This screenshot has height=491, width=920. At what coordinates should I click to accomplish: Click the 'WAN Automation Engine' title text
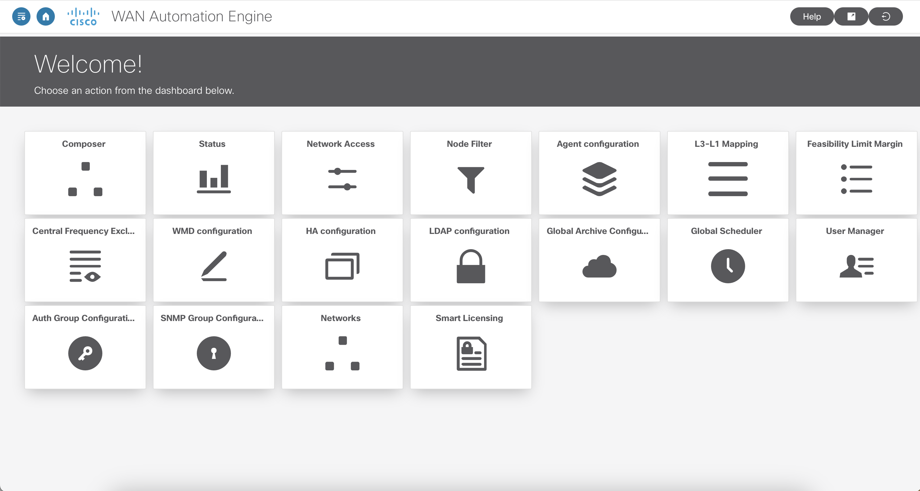click(192, 16)
